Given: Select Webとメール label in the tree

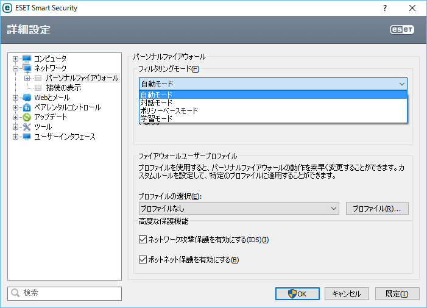Looking at the screenshot, I should click(x=52, y=98).
